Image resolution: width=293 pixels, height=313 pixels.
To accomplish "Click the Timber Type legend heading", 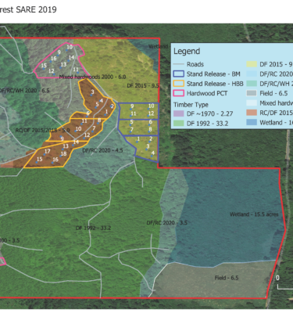I will pos(191,105).
